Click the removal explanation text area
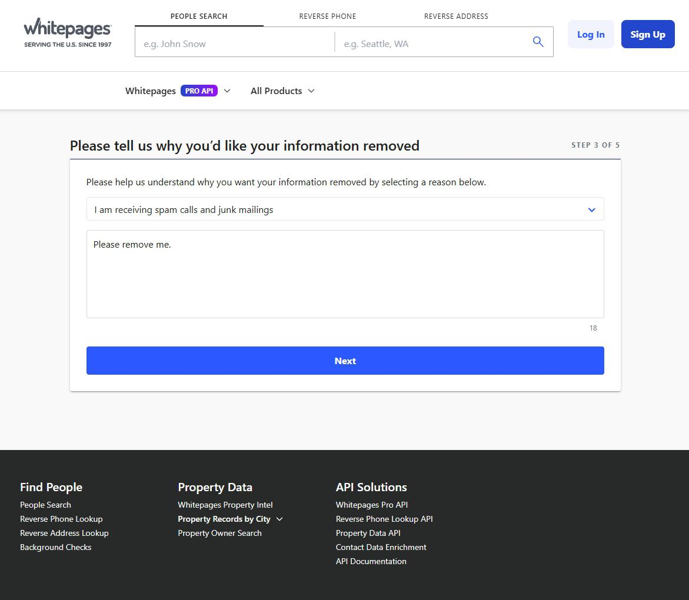This screenshot has height=600, width=689. coord(345,274)
